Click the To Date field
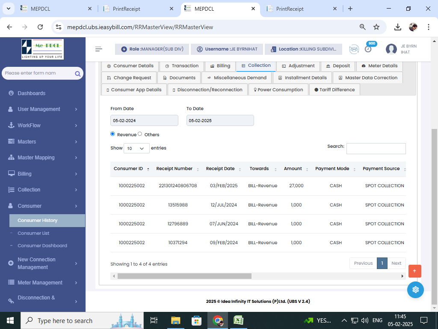The height and width of the screenshot is (329, 438). tap(220, 120)
